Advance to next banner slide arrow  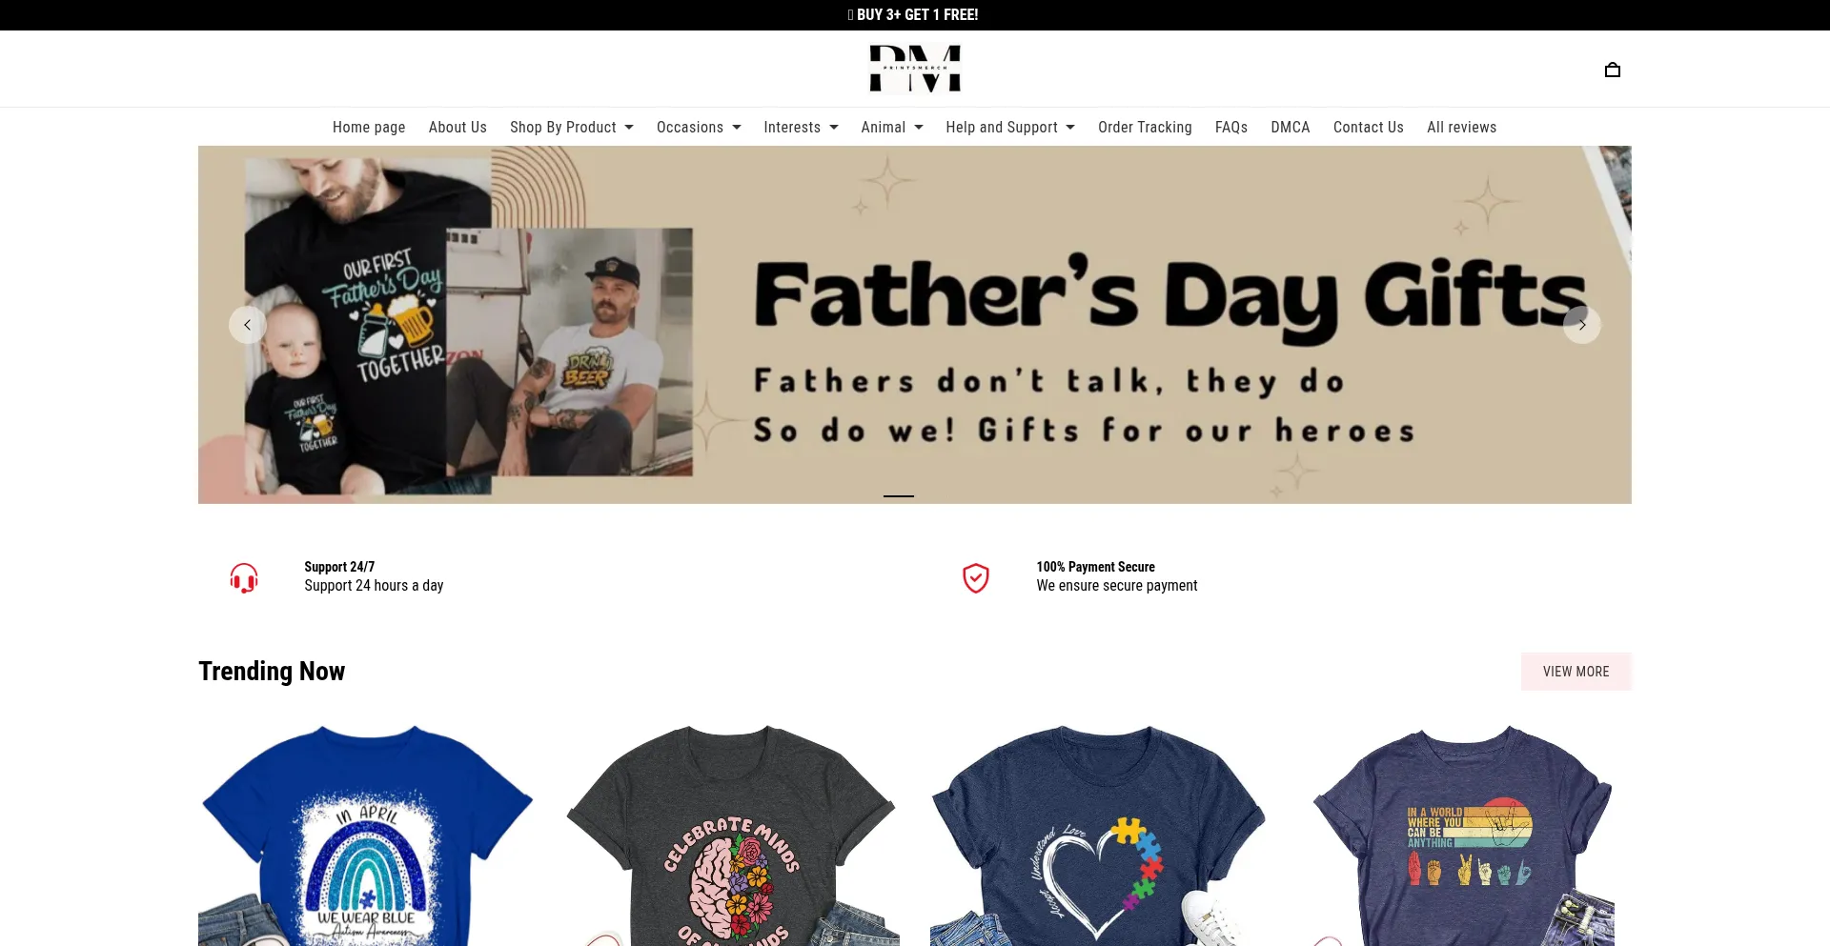click(1582, 325)
